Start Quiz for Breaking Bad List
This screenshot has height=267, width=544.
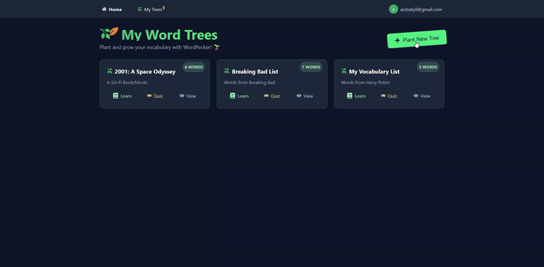272,96
